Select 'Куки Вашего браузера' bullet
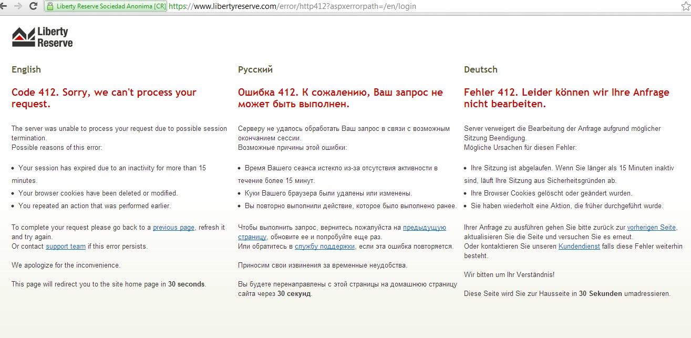 point(328,193)
